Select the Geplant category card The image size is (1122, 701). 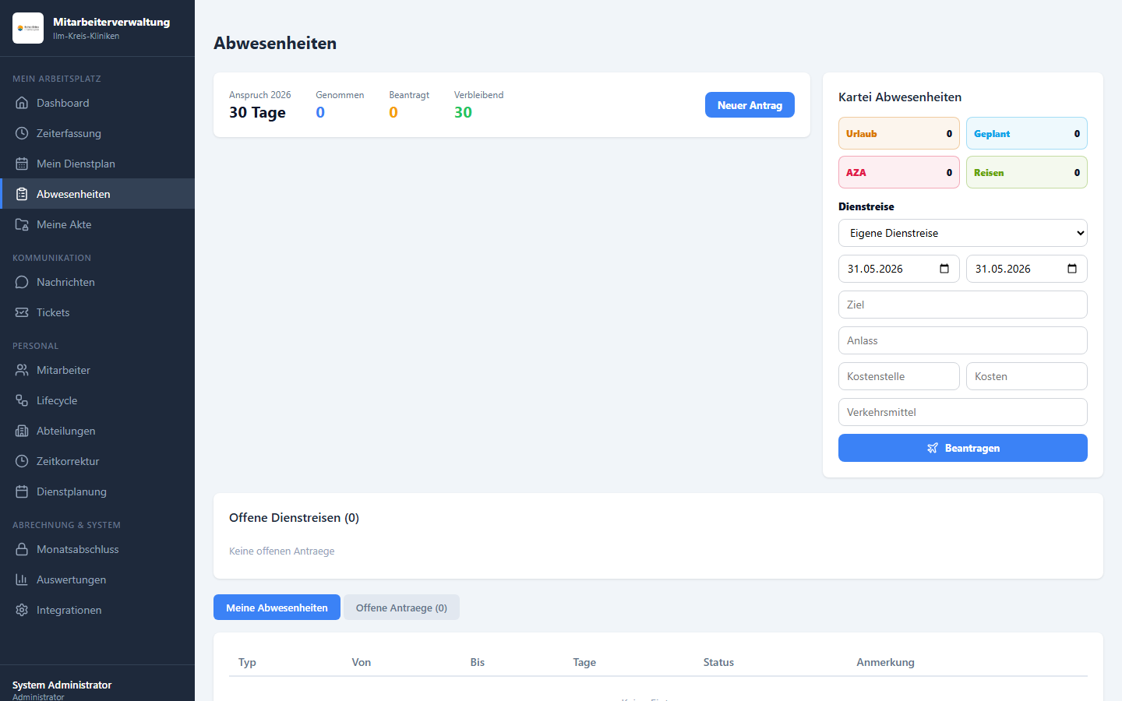coord(1027,133)
